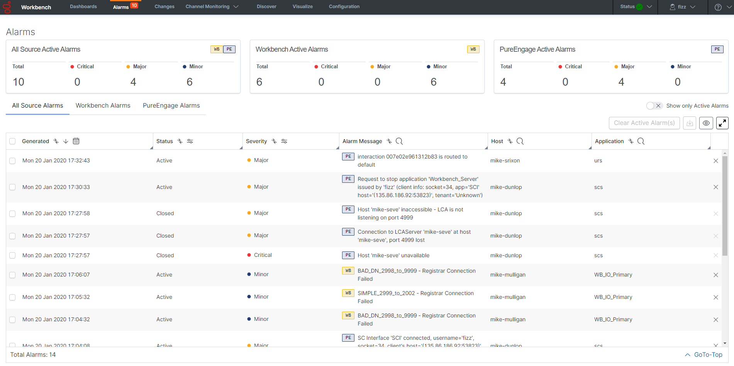Check the select-all alarms checkbox

(12, 141)
